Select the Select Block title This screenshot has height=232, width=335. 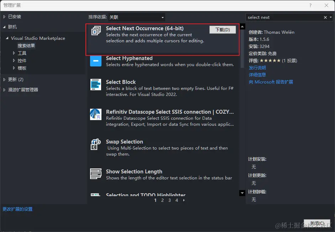[x=121, y=82]
